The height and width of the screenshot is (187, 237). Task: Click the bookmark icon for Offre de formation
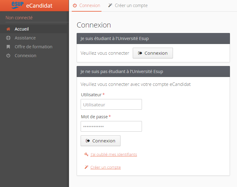pos(8,47)
